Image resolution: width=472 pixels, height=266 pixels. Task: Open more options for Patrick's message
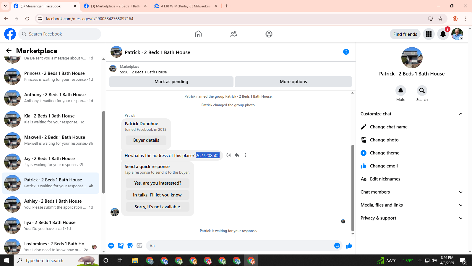(x=245, y=155)
